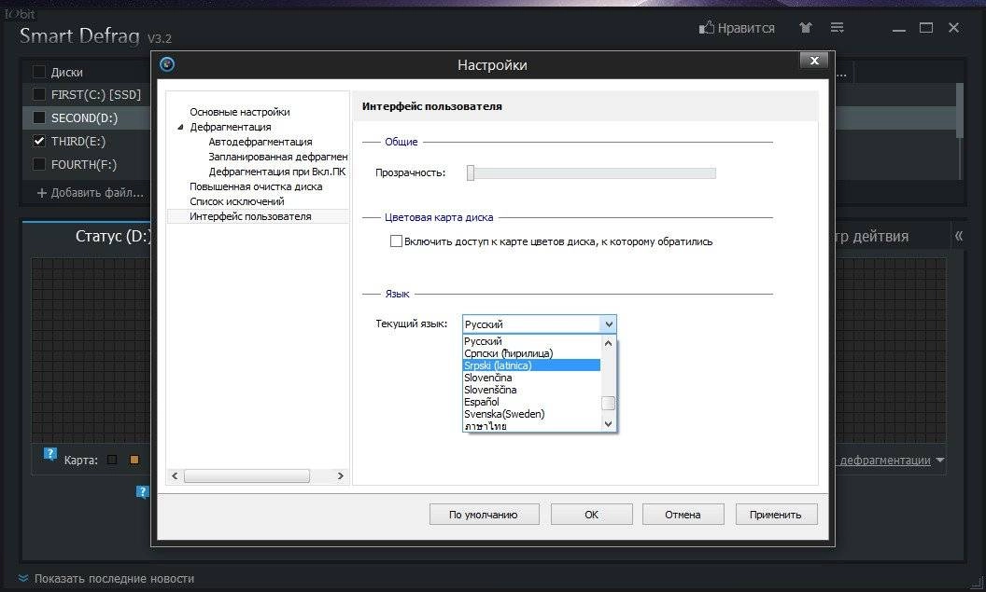Select Дефрагментация при Вкл.ПК item
Viewport: 986px width, 592px height.
click(277, 172)
